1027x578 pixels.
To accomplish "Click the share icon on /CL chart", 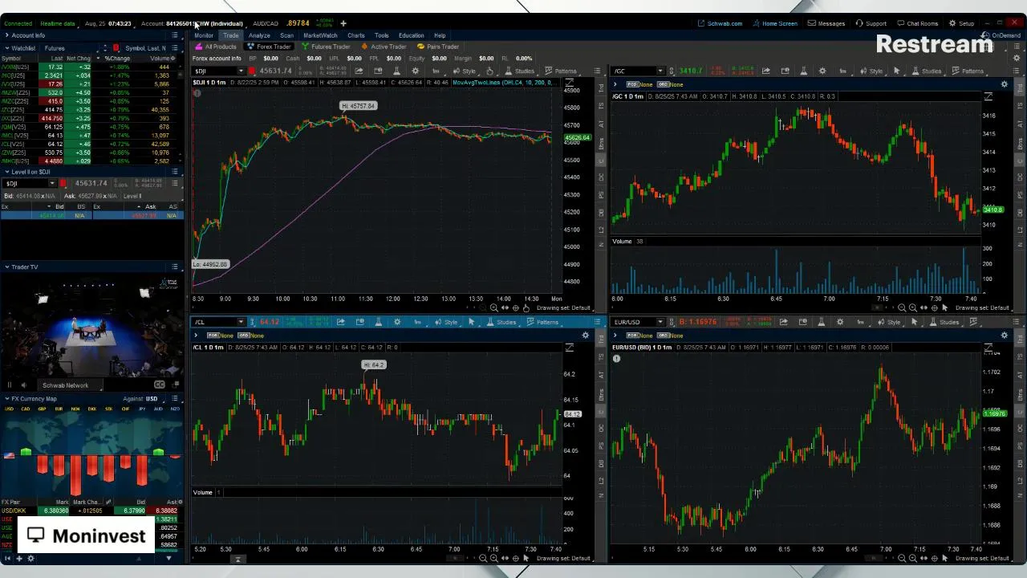I will click(341, 322).
